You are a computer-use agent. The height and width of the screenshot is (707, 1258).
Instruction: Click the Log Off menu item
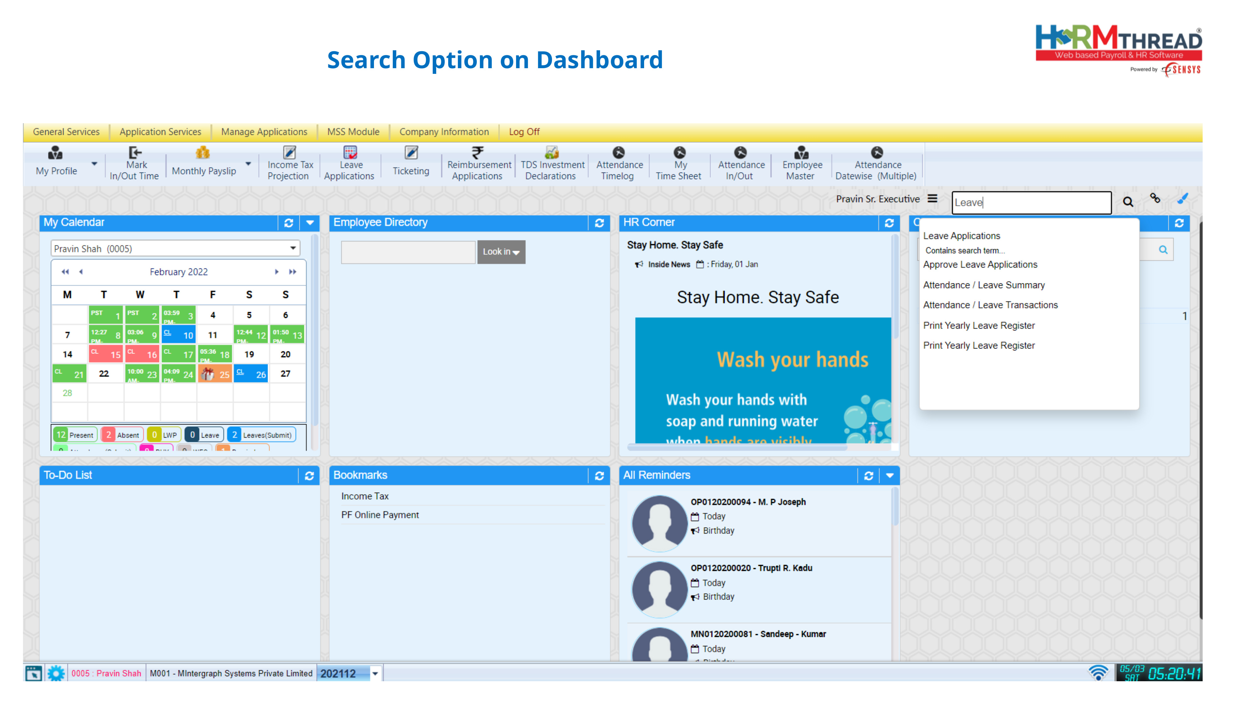pos(524,132)
